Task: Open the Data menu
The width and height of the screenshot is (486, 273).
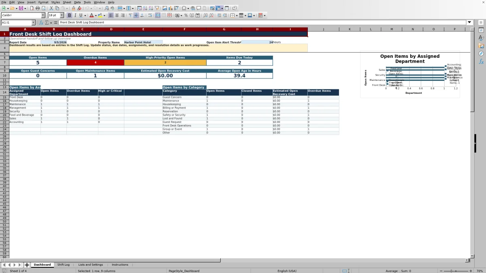Action: point(77,2)
